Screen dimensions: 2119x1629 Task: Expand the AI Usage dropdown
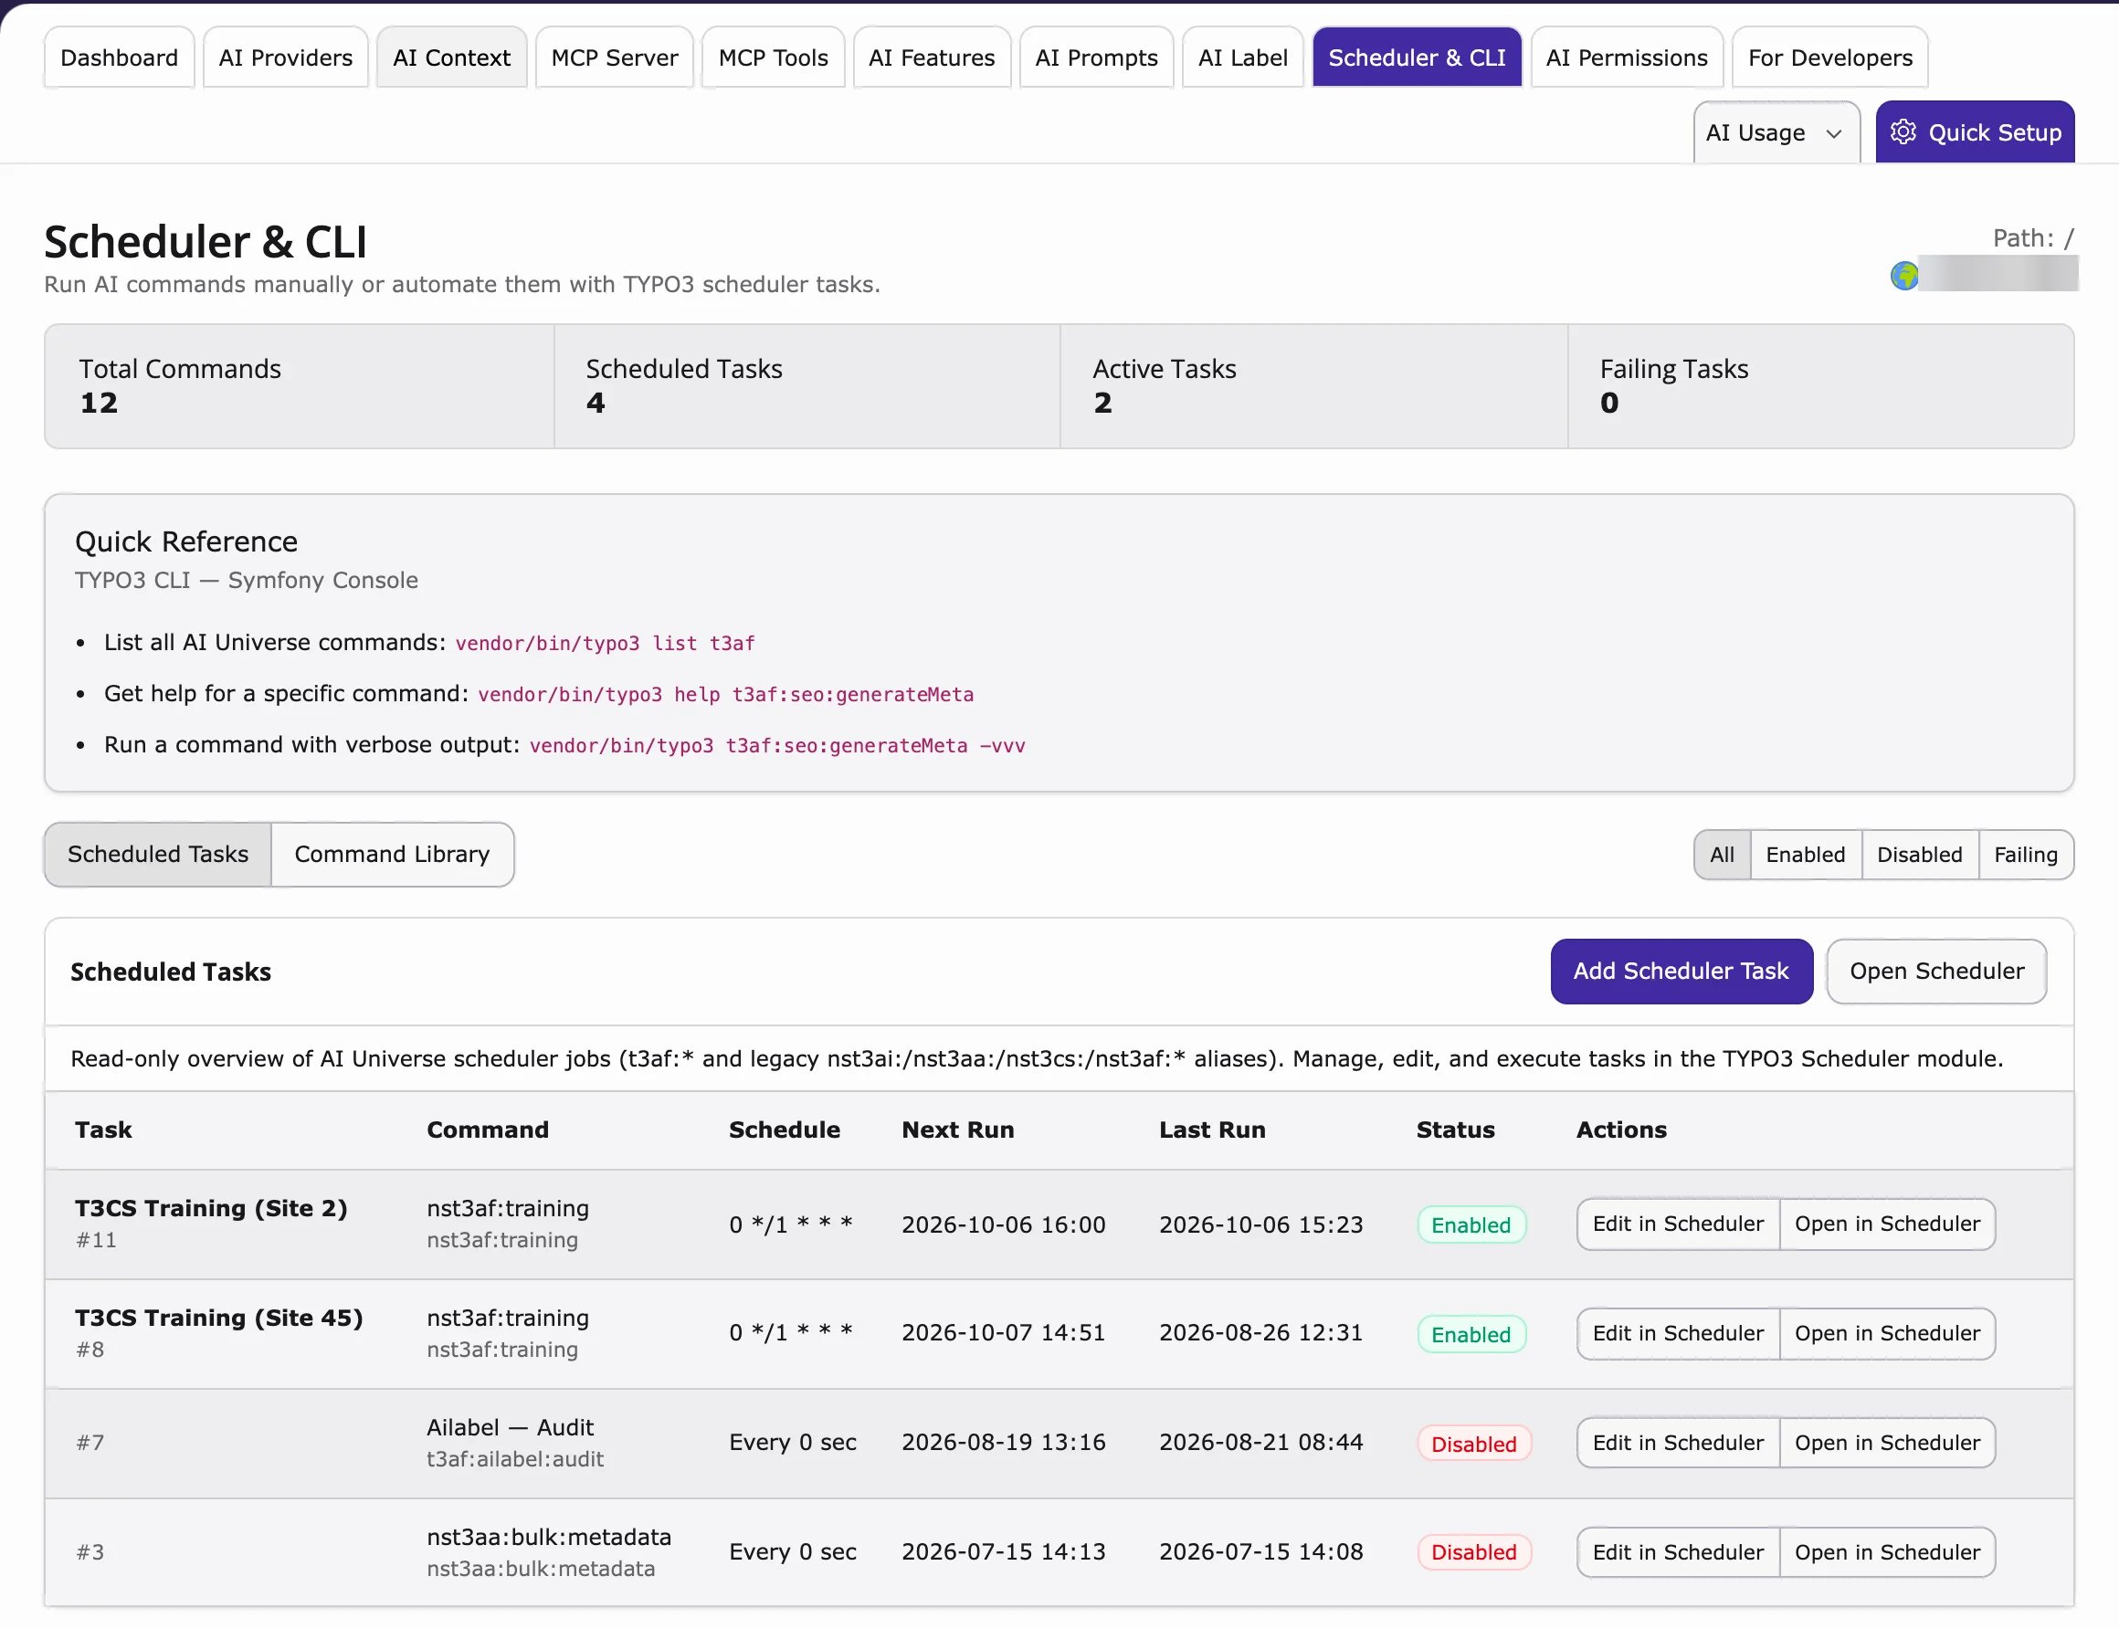[1776, 131]
